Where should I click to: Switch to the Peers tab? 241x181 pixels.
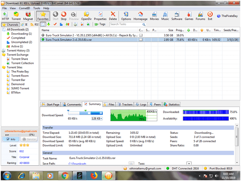coord(155,104)
